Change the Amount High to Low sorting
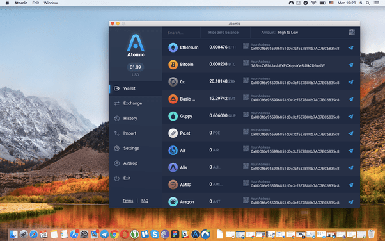Image resolution: width=385 pixels, height=241 pixels. point(279,33)
